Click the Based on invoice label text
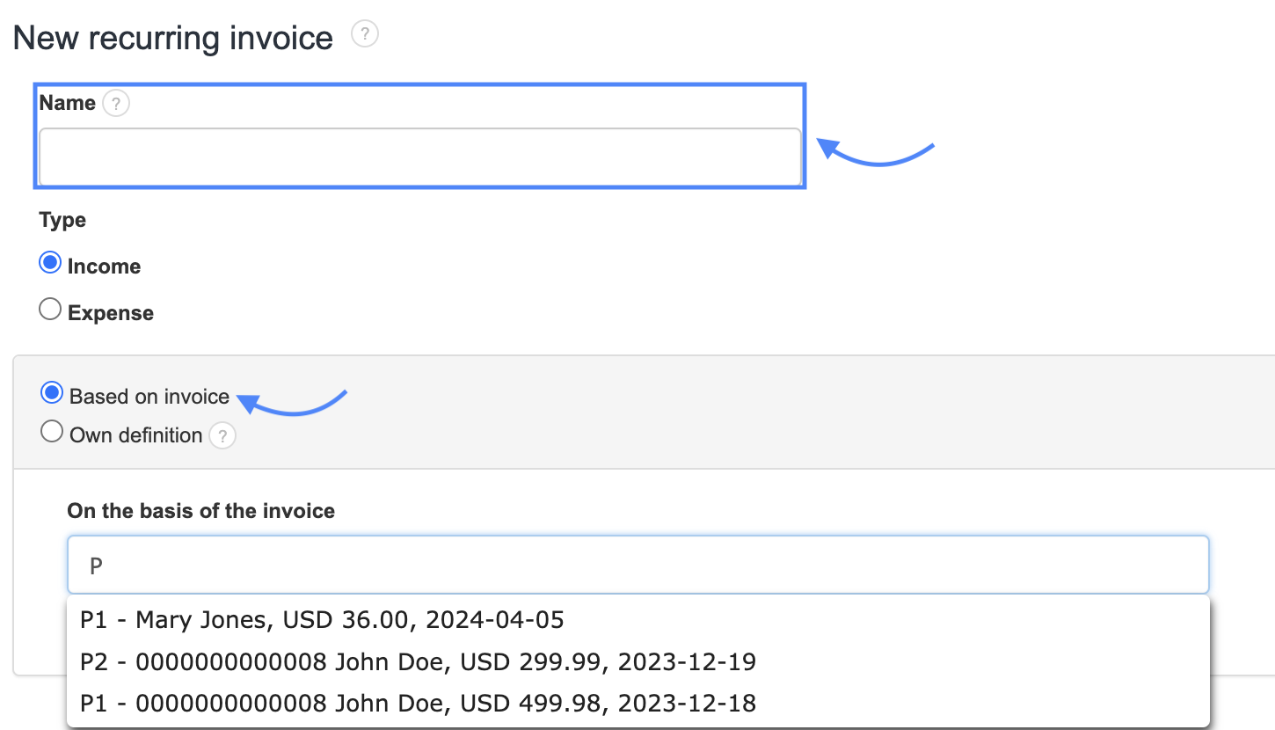The image size is (1275, 730). point(149,397)
